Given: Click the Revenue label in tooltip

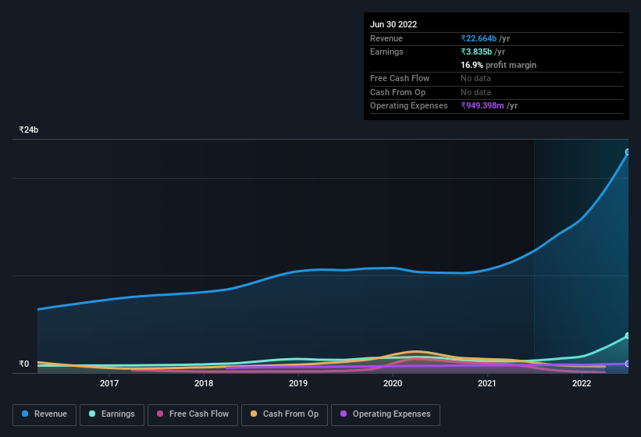Looking at the screenshot, I should [x=386, y=38].
